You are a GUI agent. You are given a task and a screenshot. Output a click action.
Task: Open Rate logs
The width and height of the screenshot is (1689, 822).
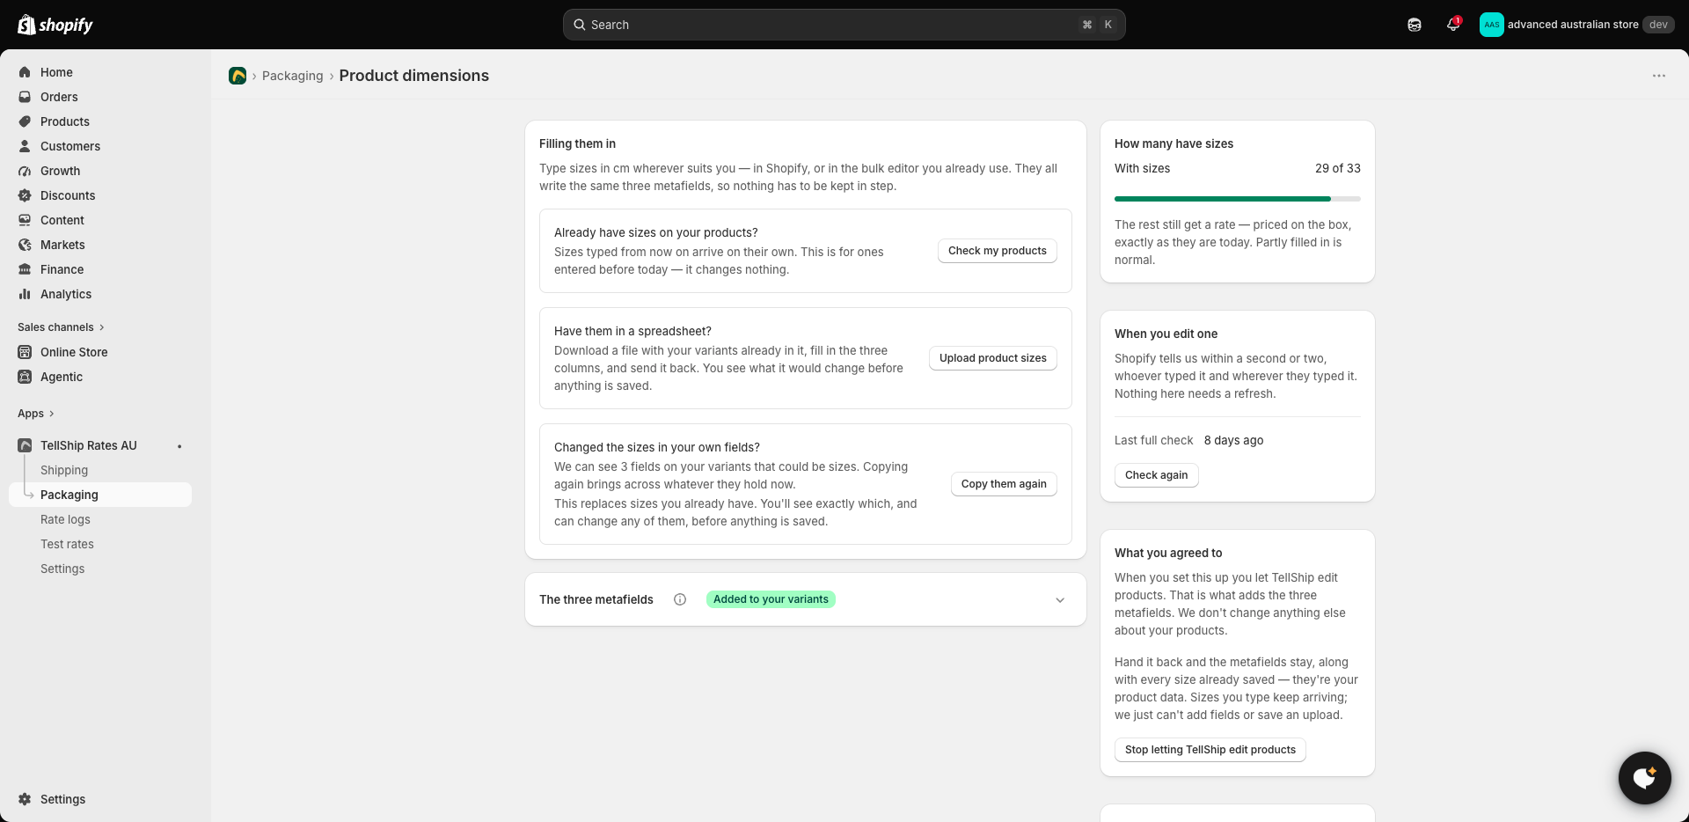coord(65,519)
